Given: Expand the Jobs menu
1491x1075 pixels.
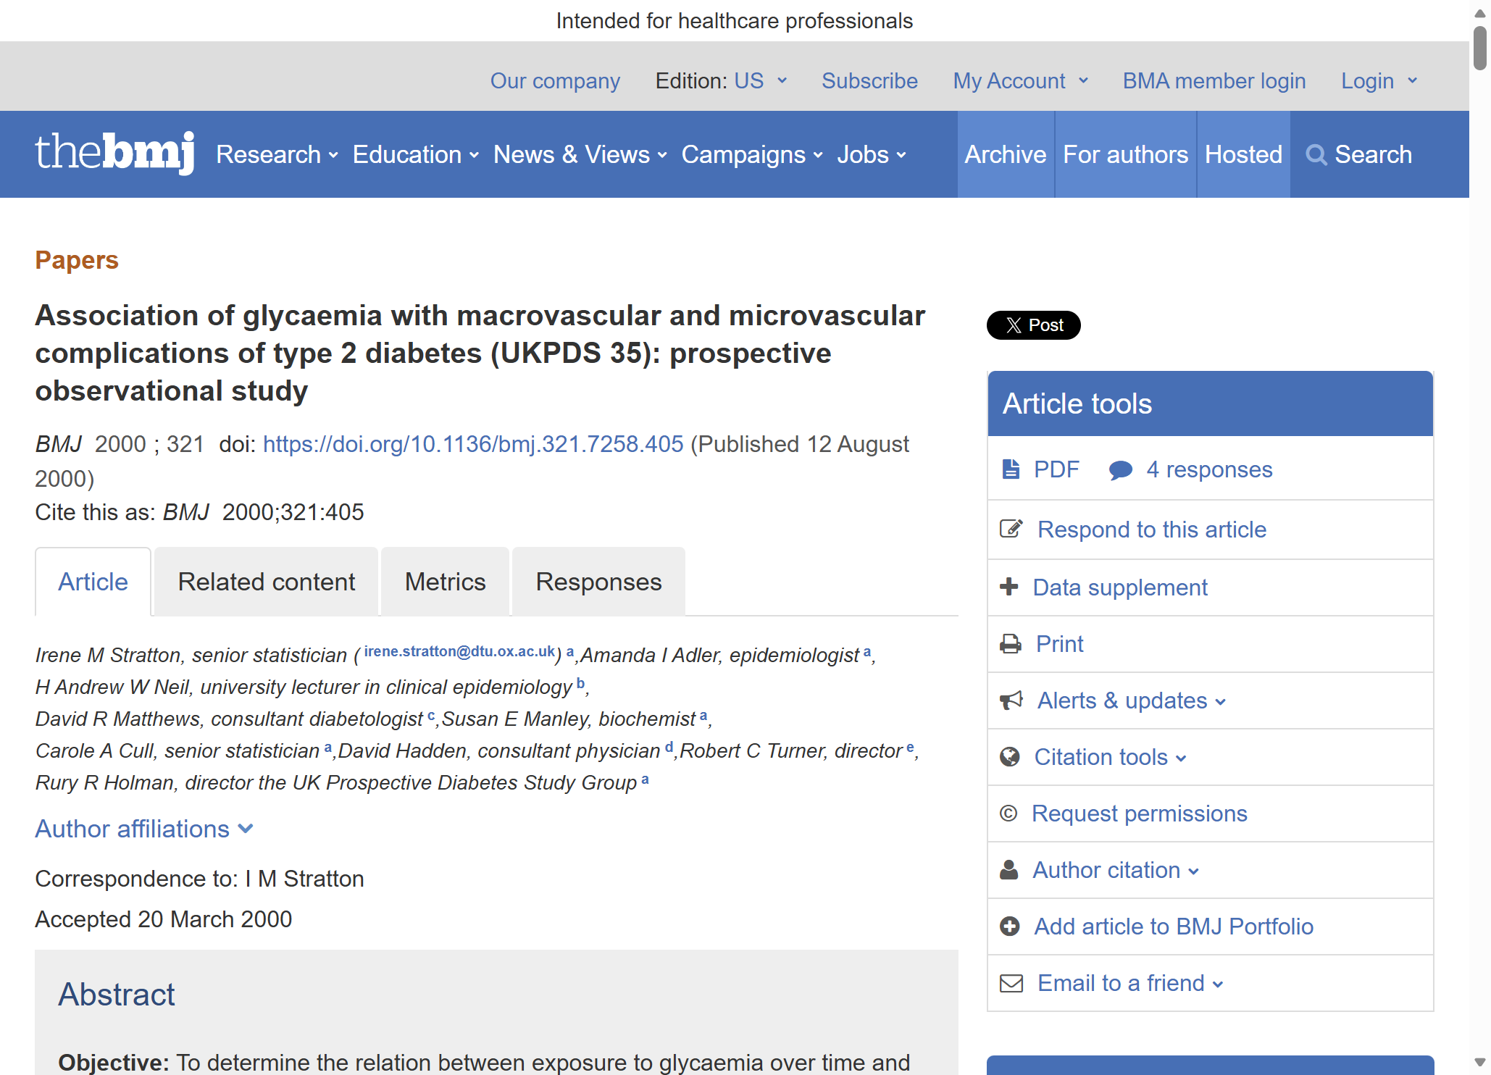Looking at the screenshot, I should click(x=872, y=154).
